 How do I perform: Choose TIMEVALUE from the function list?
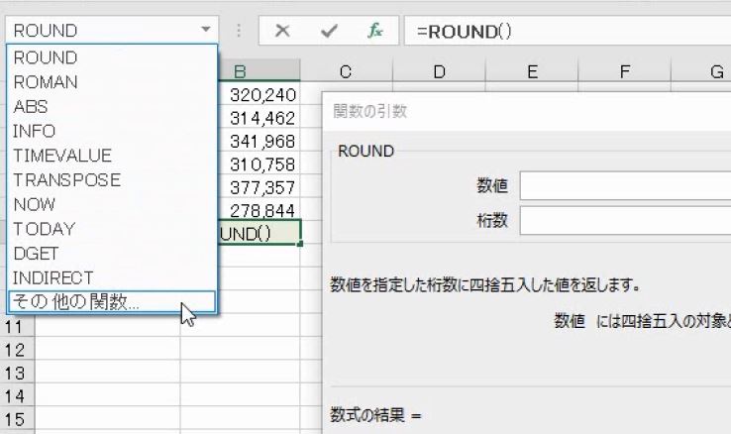point(112,156)
